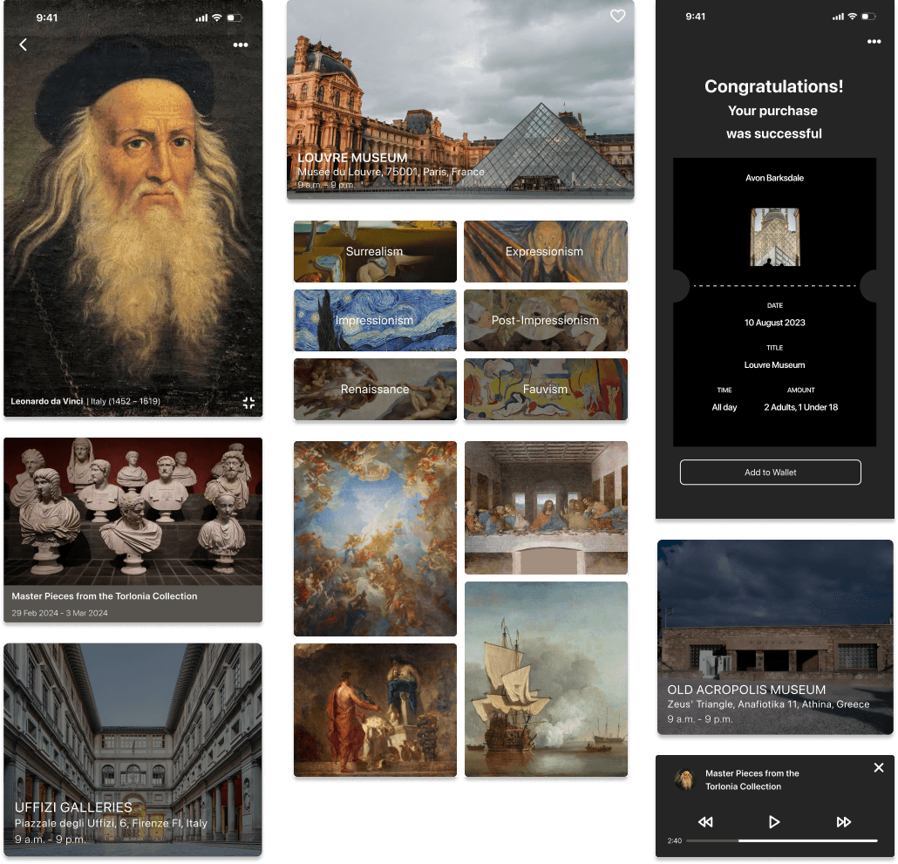Viewport: 898px width, 864px height.
Task: Click the 'Piazzale degli Uffizi' address line
Action: point(111,823)
